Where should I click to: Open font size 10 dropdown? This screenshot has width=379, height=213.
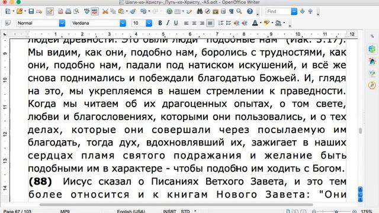coord(149,23)
